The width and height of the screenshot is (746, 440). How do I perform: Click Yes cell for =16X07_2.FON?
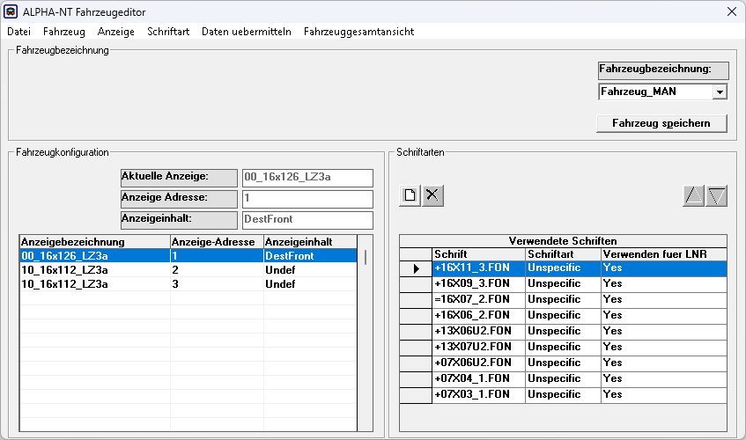point(664,299)
